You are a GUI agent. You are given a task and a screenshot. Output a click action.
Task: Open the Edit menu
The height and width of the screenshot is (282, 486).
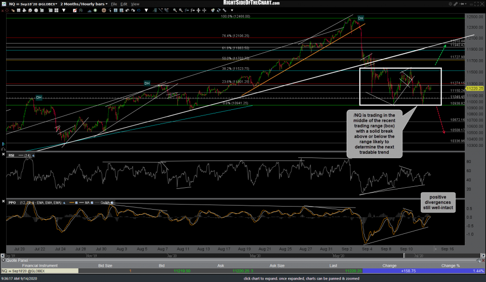click(x=124, y=4)
